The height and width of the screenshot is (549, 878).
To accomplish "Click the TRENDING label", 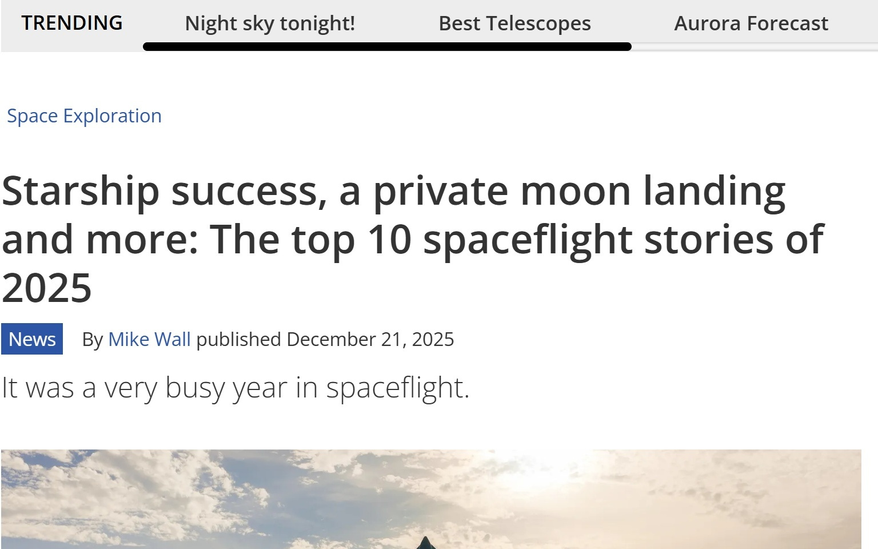I will [72, 23].
